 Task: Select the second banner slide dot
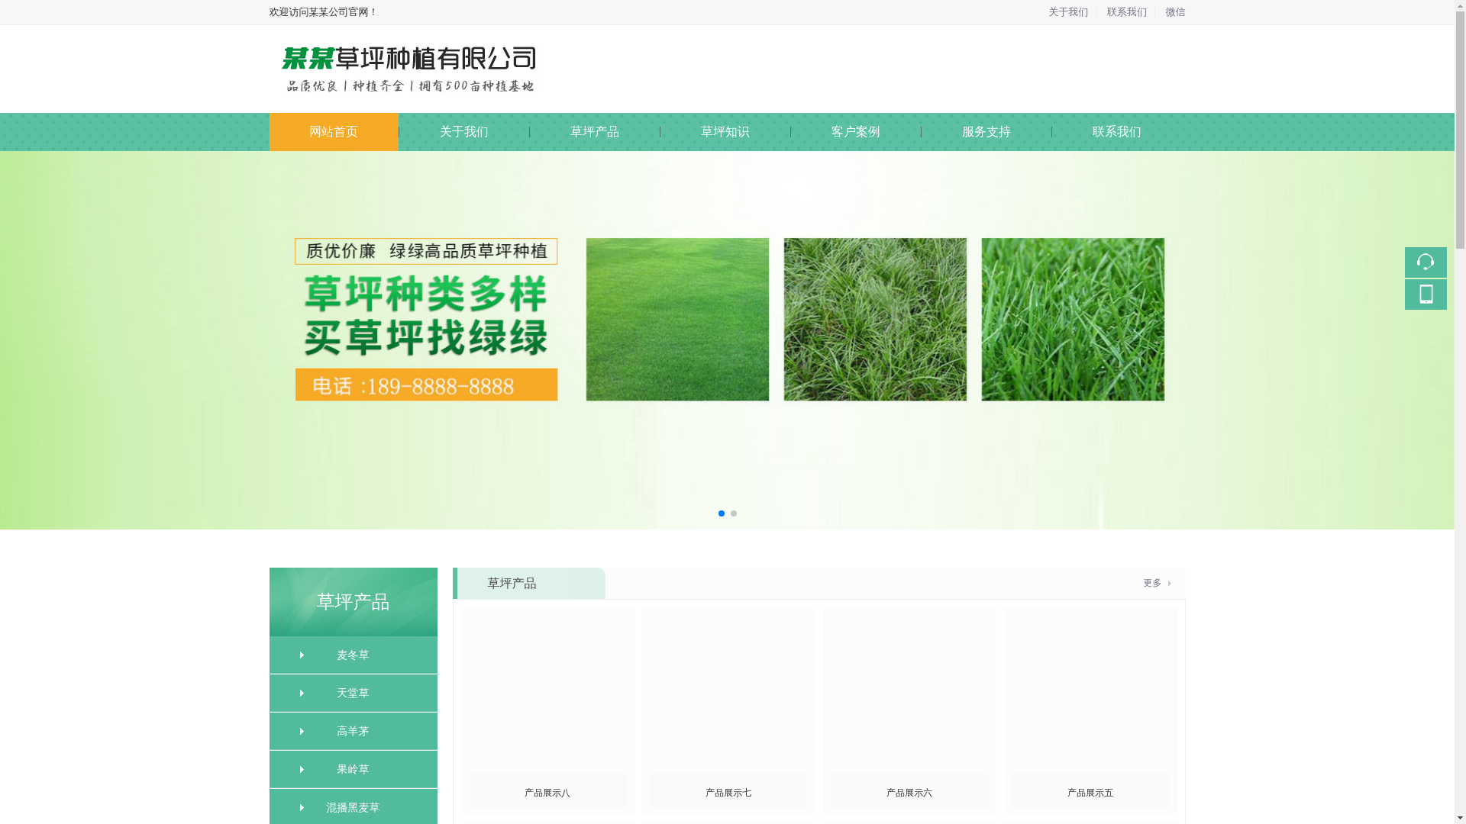pos(733,513)
